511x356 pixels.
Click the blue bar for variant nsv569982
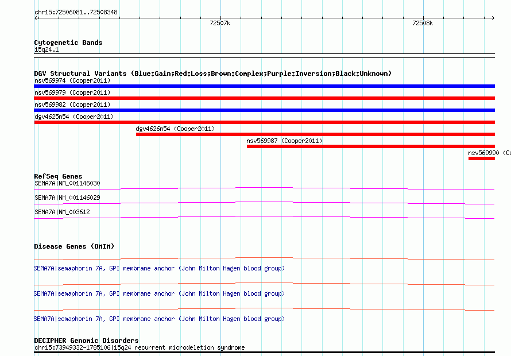coord(264,110)
